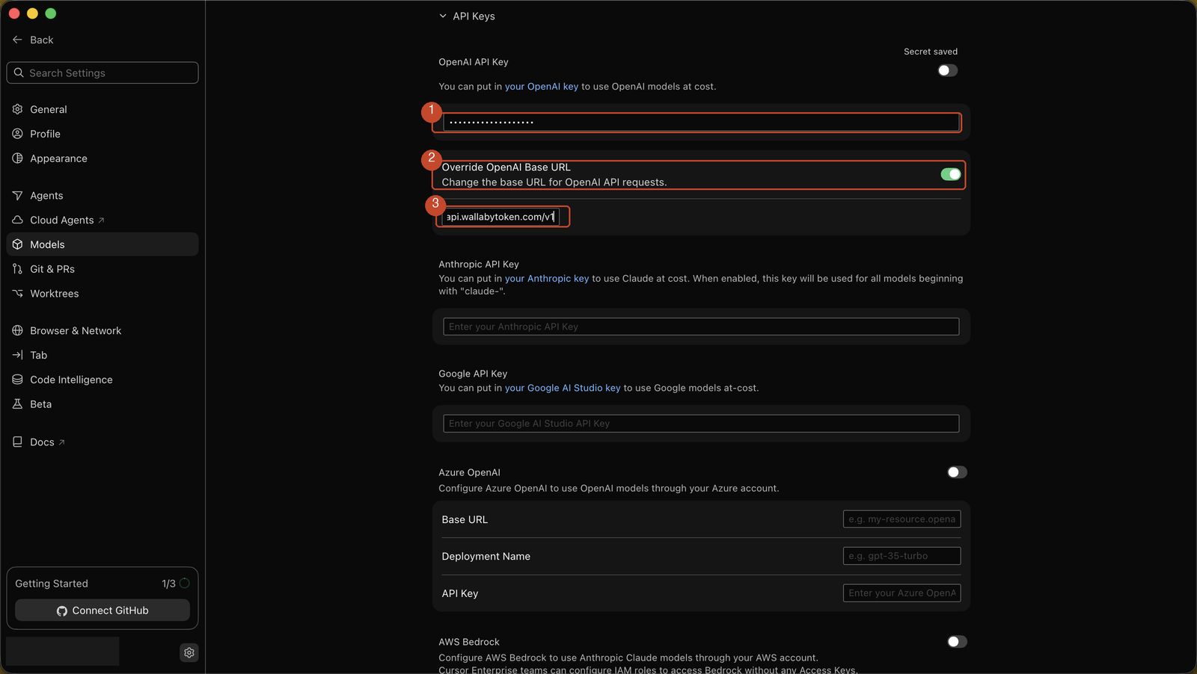
Task: Open Profile settings
Action: pos(102,134)
